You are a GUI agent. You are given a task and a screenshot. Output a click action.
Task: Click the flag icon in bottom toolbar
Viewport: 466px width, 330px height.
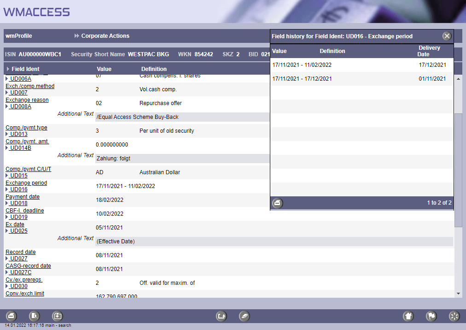[x=431, y=316]
